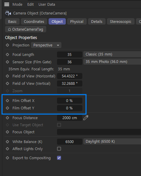
Task: Open the User Data menu
Action: pyautogui.click(x=47, y=4)
